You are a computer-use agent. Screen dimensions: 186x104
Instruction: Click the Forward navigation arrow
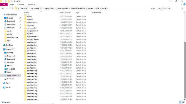[6, 8]
